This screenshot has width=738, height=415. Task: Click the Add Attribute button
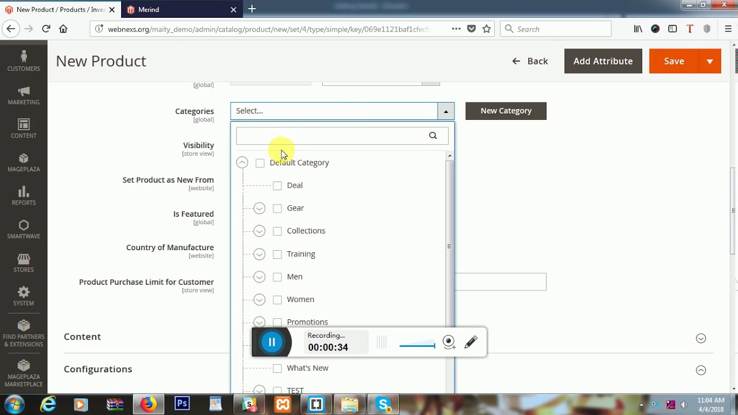603,61
